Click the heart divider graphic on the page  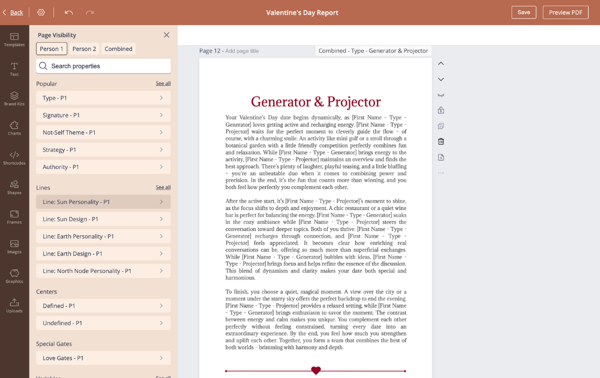316,370
